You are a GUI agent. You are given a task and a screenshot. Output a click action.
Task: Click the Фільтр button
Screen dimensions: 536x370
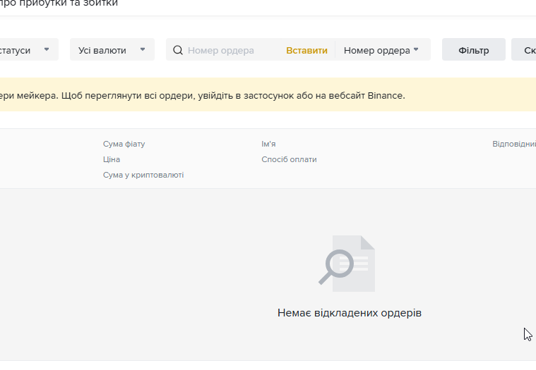point(473,50)
